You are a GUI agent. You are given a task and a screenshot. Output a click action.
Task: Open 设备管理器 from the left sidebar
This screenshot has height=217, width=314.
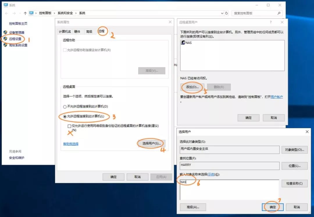(x=17, y=32)
